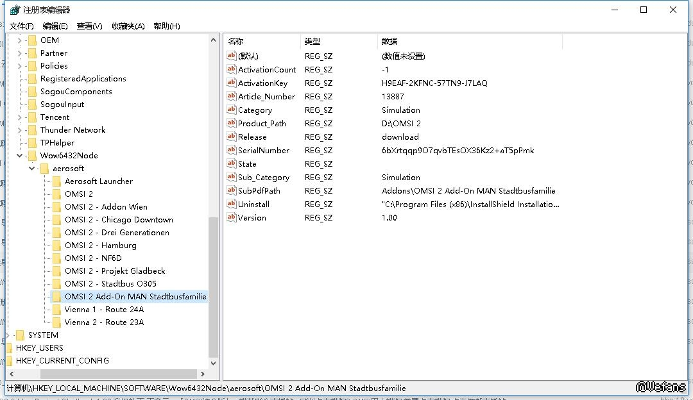Click the string icon next to SerialNumber
Viewport: 693px width, 400px height.
coord(232,151)
